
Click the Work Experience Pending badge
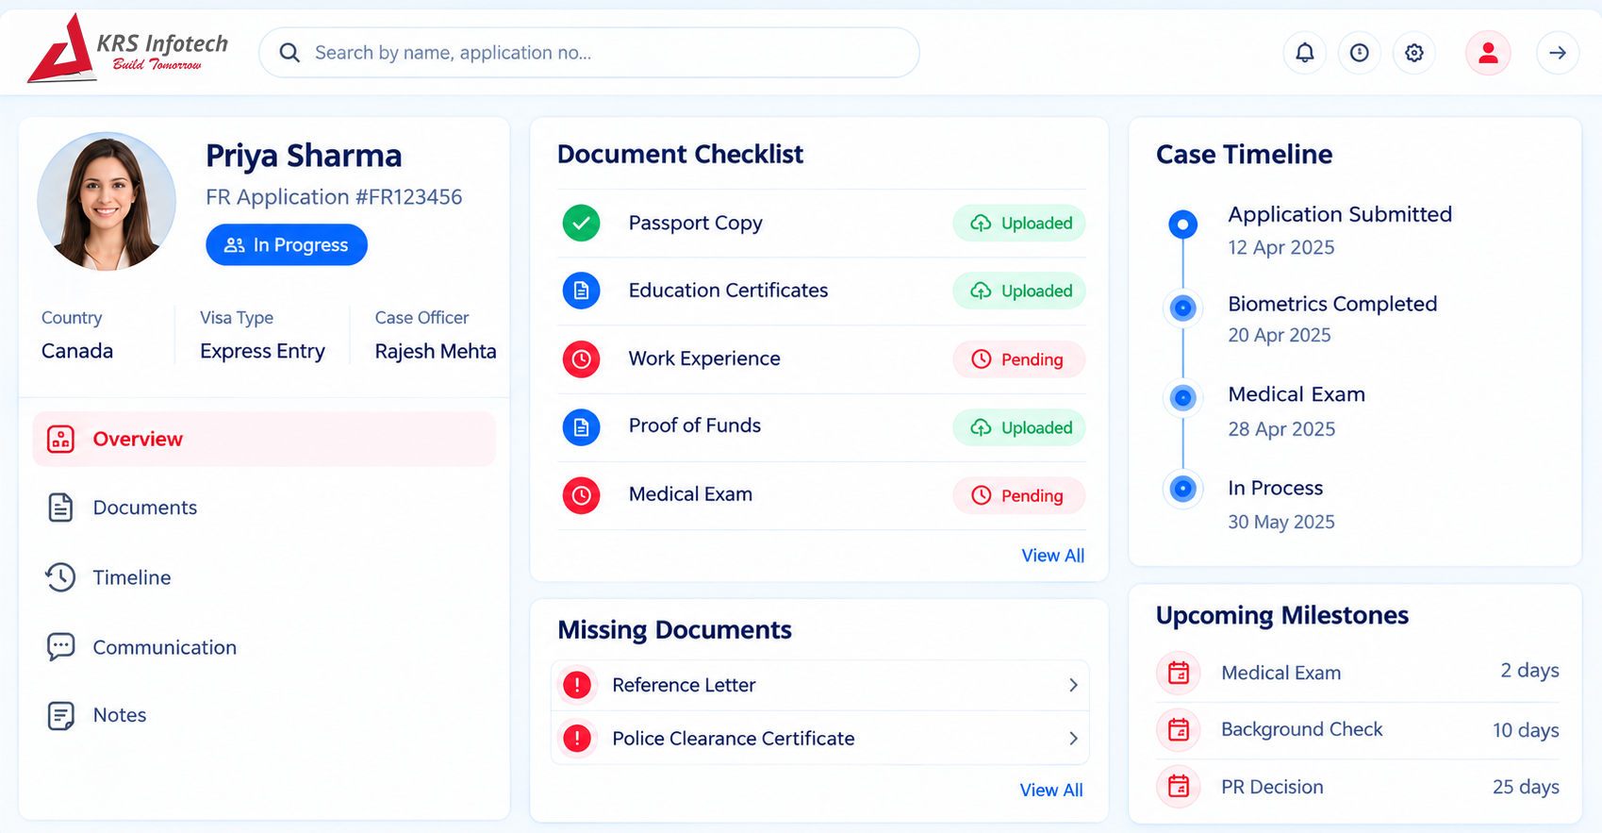(1019, 359)
